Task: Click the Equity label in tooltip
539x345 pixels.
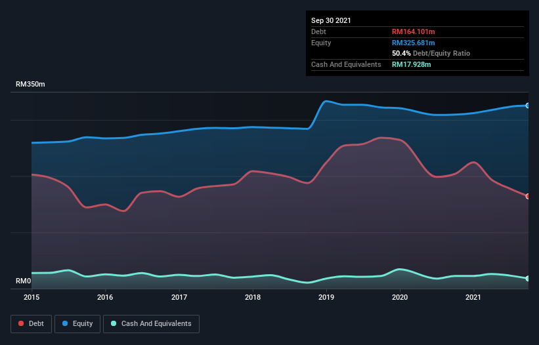Action: pos(321,43)
